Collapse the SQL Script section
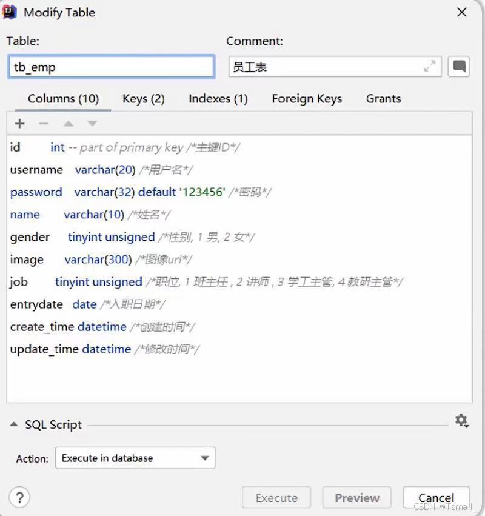485x516 pixels. click(15, 424)
